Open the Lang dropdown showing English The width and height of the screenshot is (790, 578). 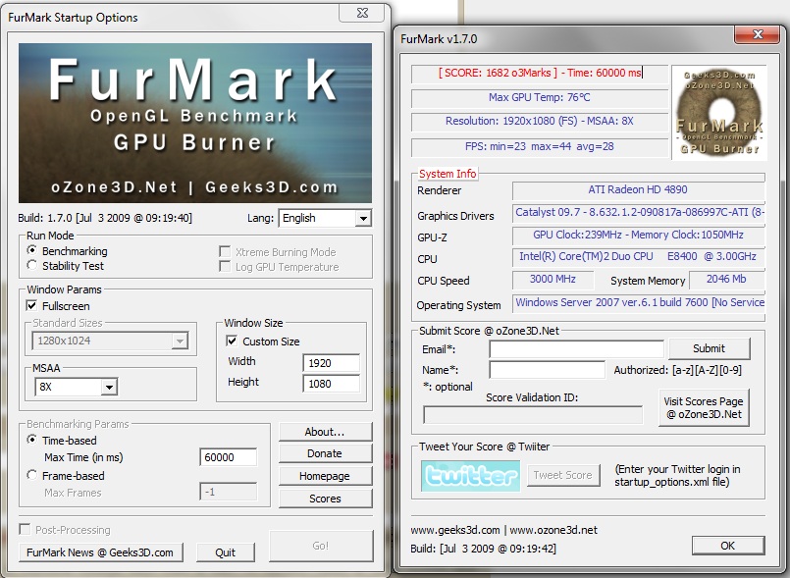point(325,218)
